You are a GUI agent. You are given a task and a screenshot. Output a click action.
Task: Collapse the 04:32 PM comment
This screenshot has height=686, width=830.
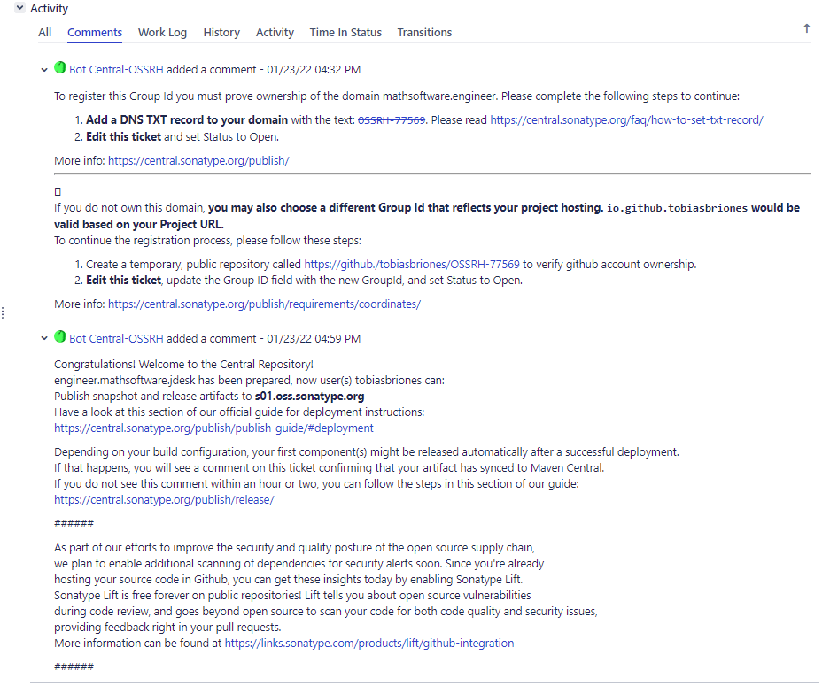coord(44,70)
